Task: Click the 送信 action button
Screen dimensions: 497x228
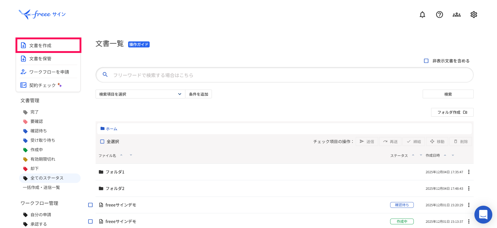Action: [367, 142]
